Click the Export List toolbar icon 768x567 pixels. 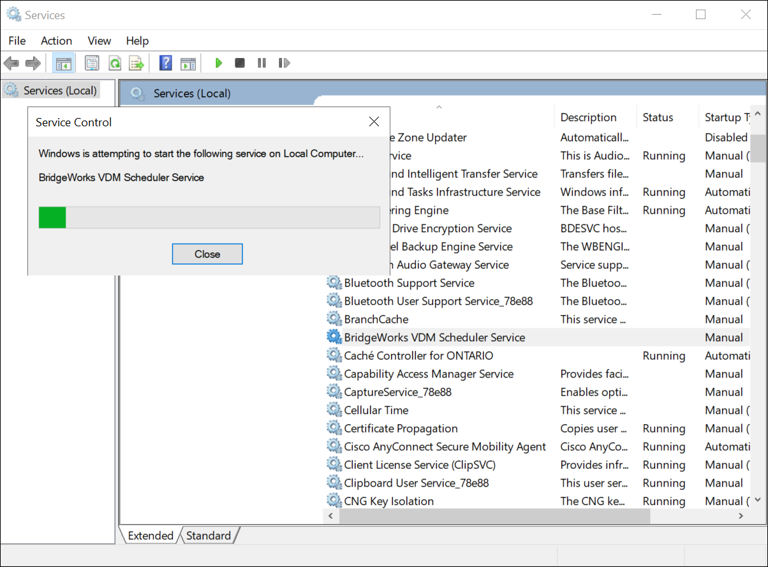(x=137, y=63)
